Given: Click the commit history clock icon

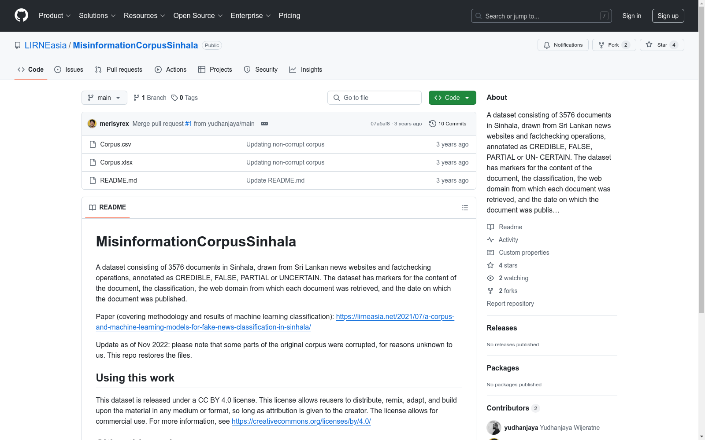Looking at the screenshot, I should [433, 124].
